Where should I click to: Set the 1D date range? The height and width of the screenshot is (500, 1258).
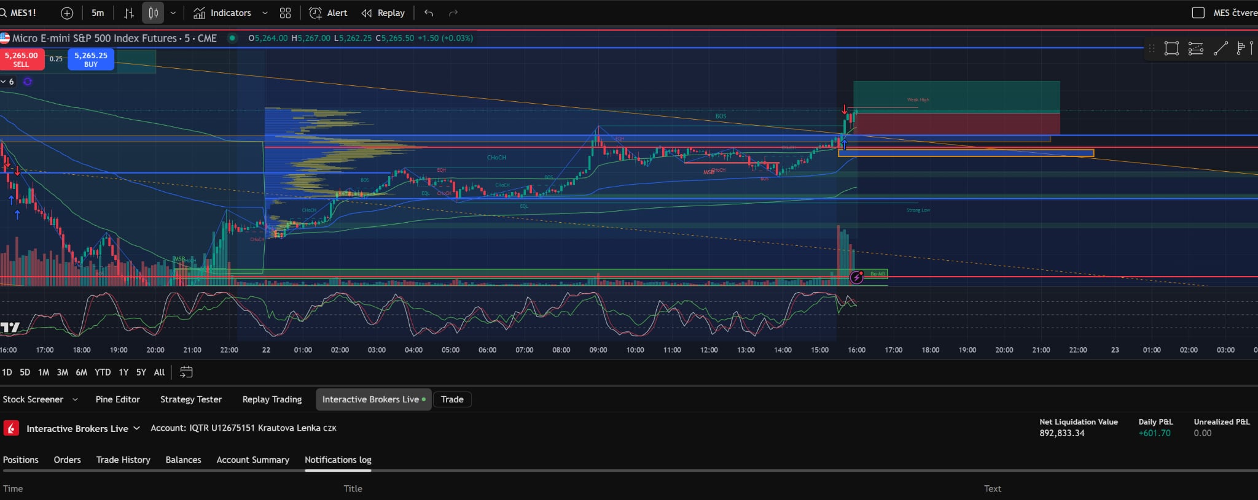pyautogui.click(x=7, y=372)
